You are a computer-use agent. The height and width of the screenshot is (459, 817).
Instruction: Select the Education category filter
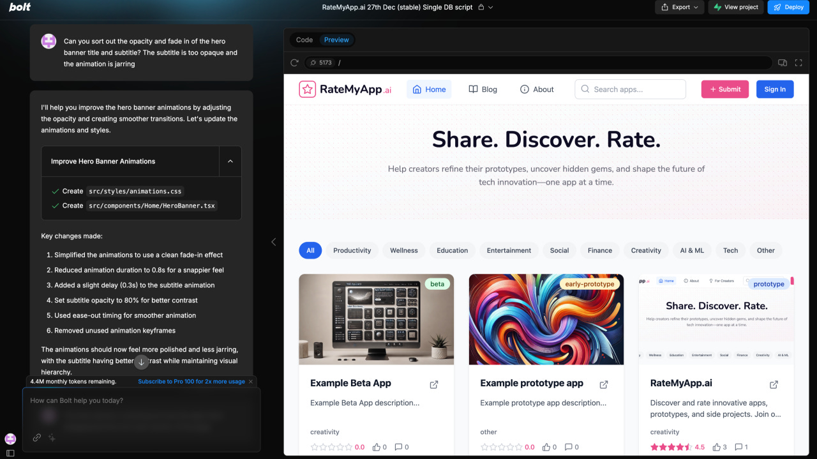[x=453, y=250]
